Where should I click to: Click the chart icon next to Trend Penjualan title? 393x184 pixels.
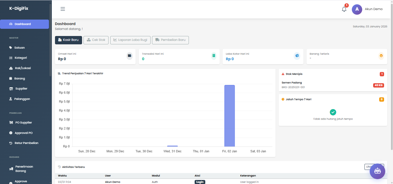click(59, 73)
